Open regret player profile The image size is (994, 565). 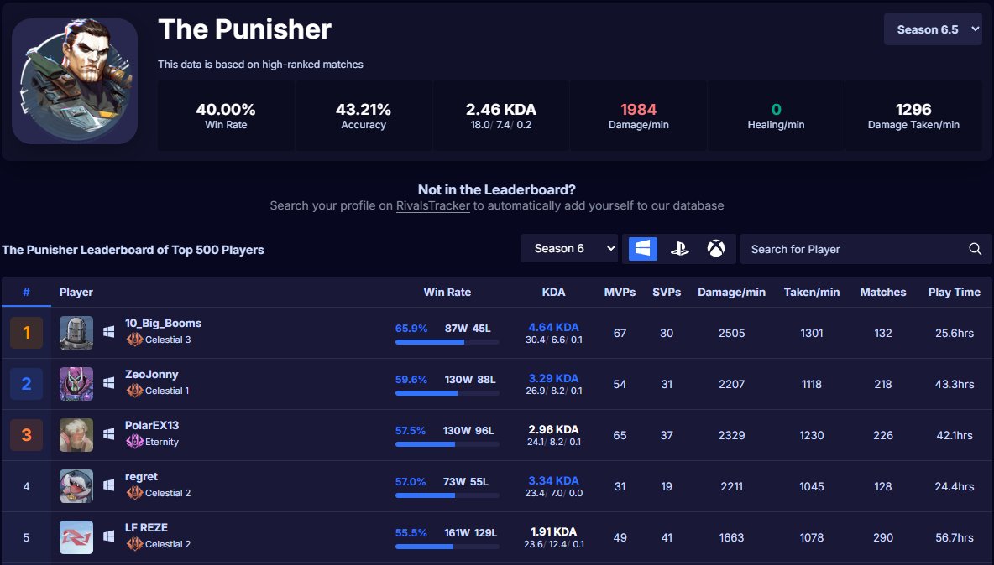[x=141, y=476]
